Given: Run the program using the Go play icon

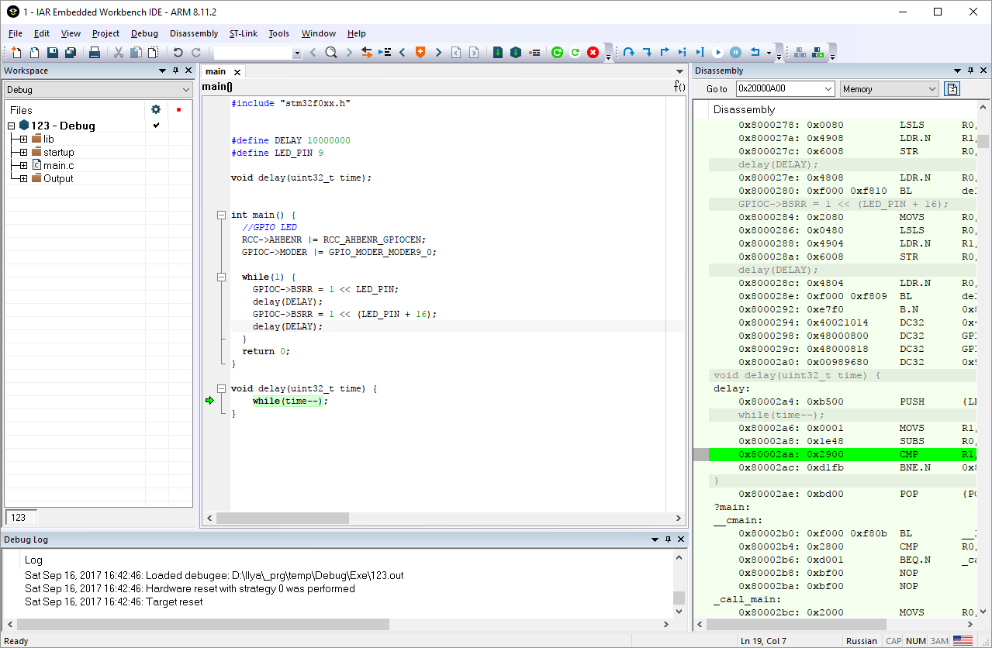Looking at the screenshot, I should [x=718, y=52].
